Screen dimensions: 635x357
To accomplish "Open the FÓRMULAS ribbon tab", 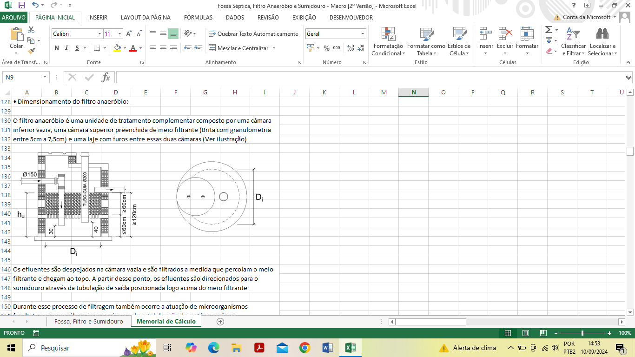I will click(198, 18).
